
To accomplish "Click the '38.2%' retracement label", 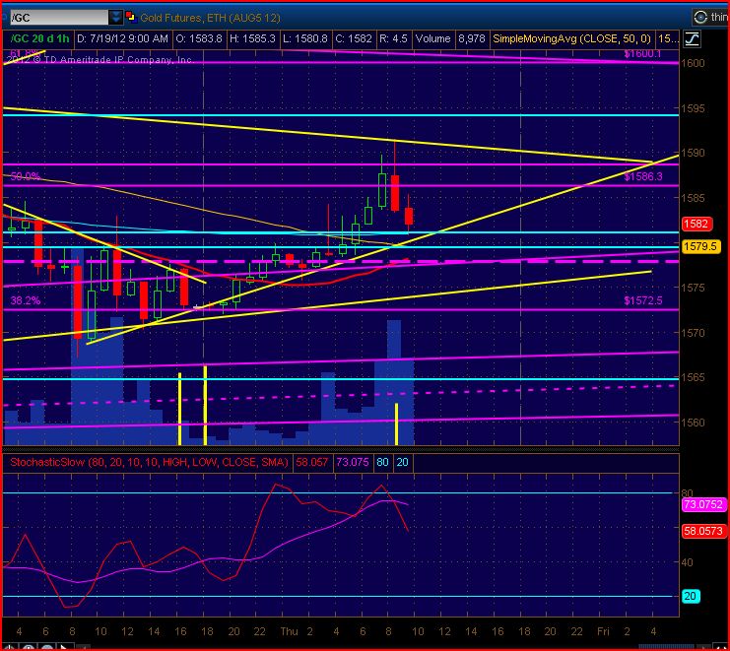I will pyautogui.click(x=26, y=300).
